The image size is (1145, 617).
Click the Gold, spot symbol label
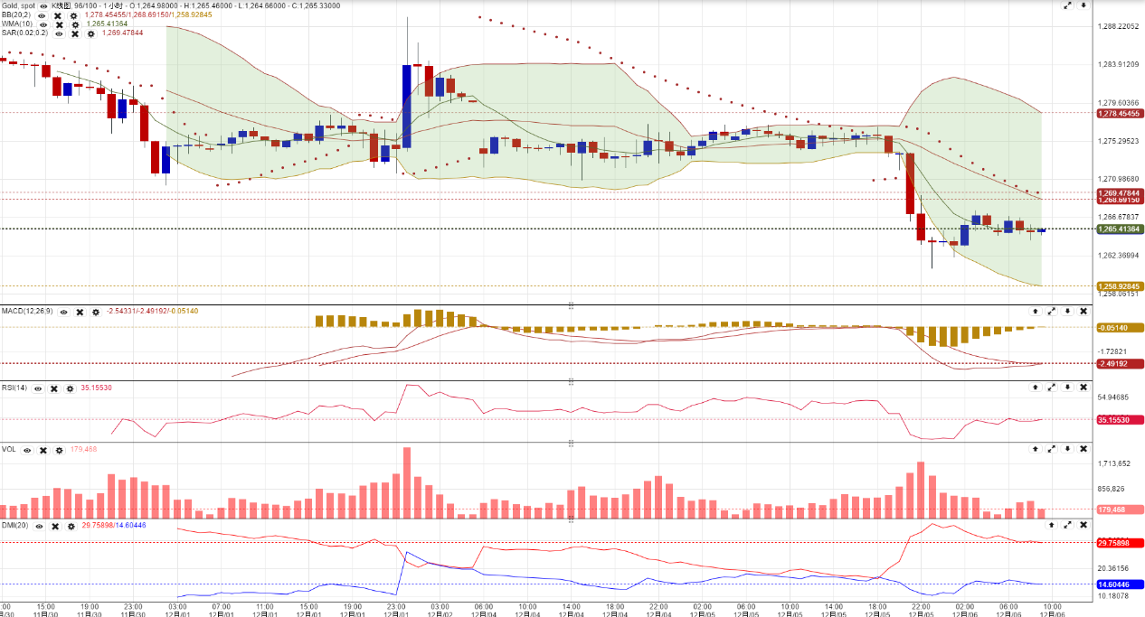click(x=18, y=5)
